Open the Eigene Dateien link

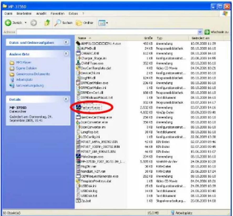pos(27,68)
